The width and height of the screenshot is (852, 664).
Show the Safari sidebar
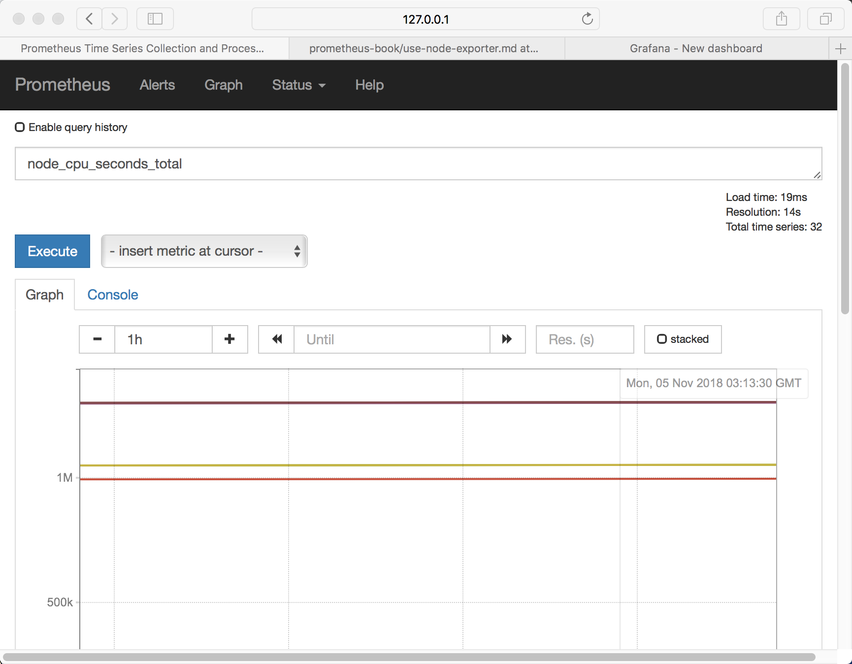155,19
